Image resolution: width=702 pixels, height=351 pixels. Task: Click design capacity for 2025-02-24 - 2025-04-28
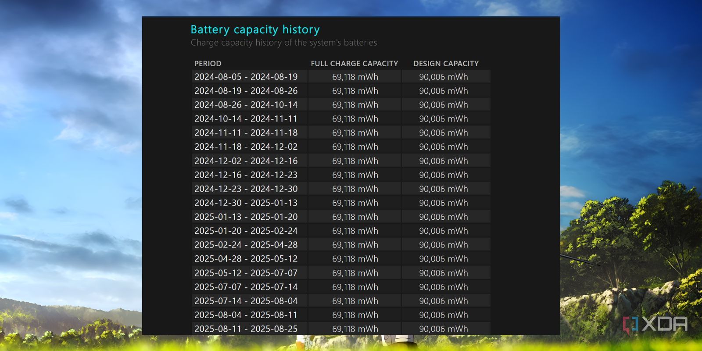click(444, 245)
